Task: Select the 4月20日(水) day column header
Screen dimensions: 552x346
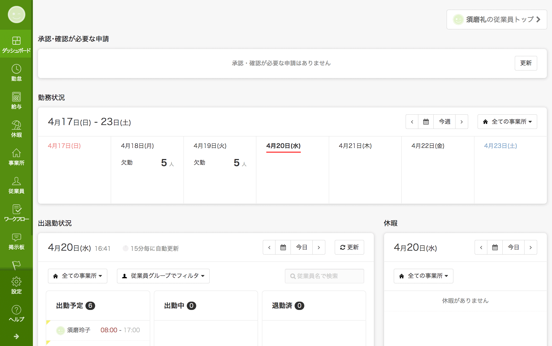Action: pyautogui.click(x=283, y=146)
